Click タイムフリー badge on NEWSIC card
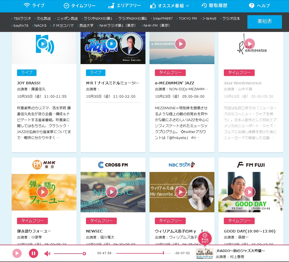289x262 pixels. point(101,221)
